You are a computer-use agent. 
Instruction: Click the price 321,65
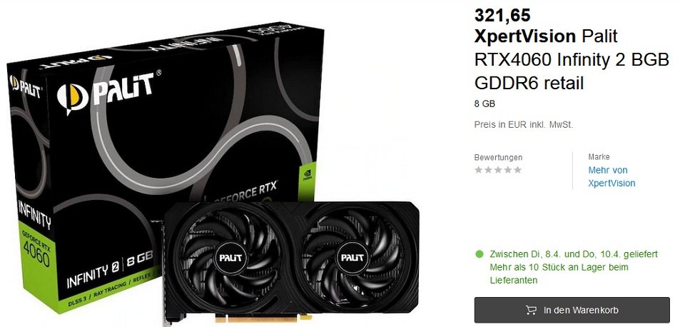tap(502, 15)
